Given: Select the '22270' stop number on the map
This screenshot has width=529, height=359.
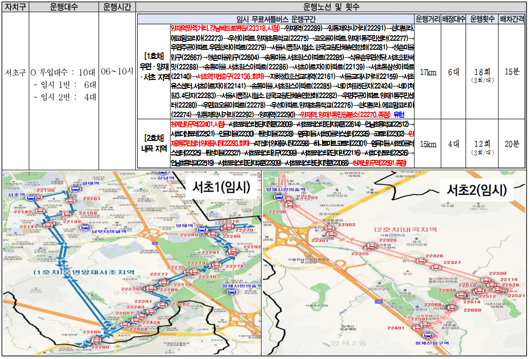Looking at the screenshot, I should (x=244, y=230).
